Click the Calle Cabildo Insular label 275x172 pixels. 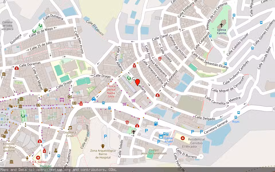click(x=237, y=44)
